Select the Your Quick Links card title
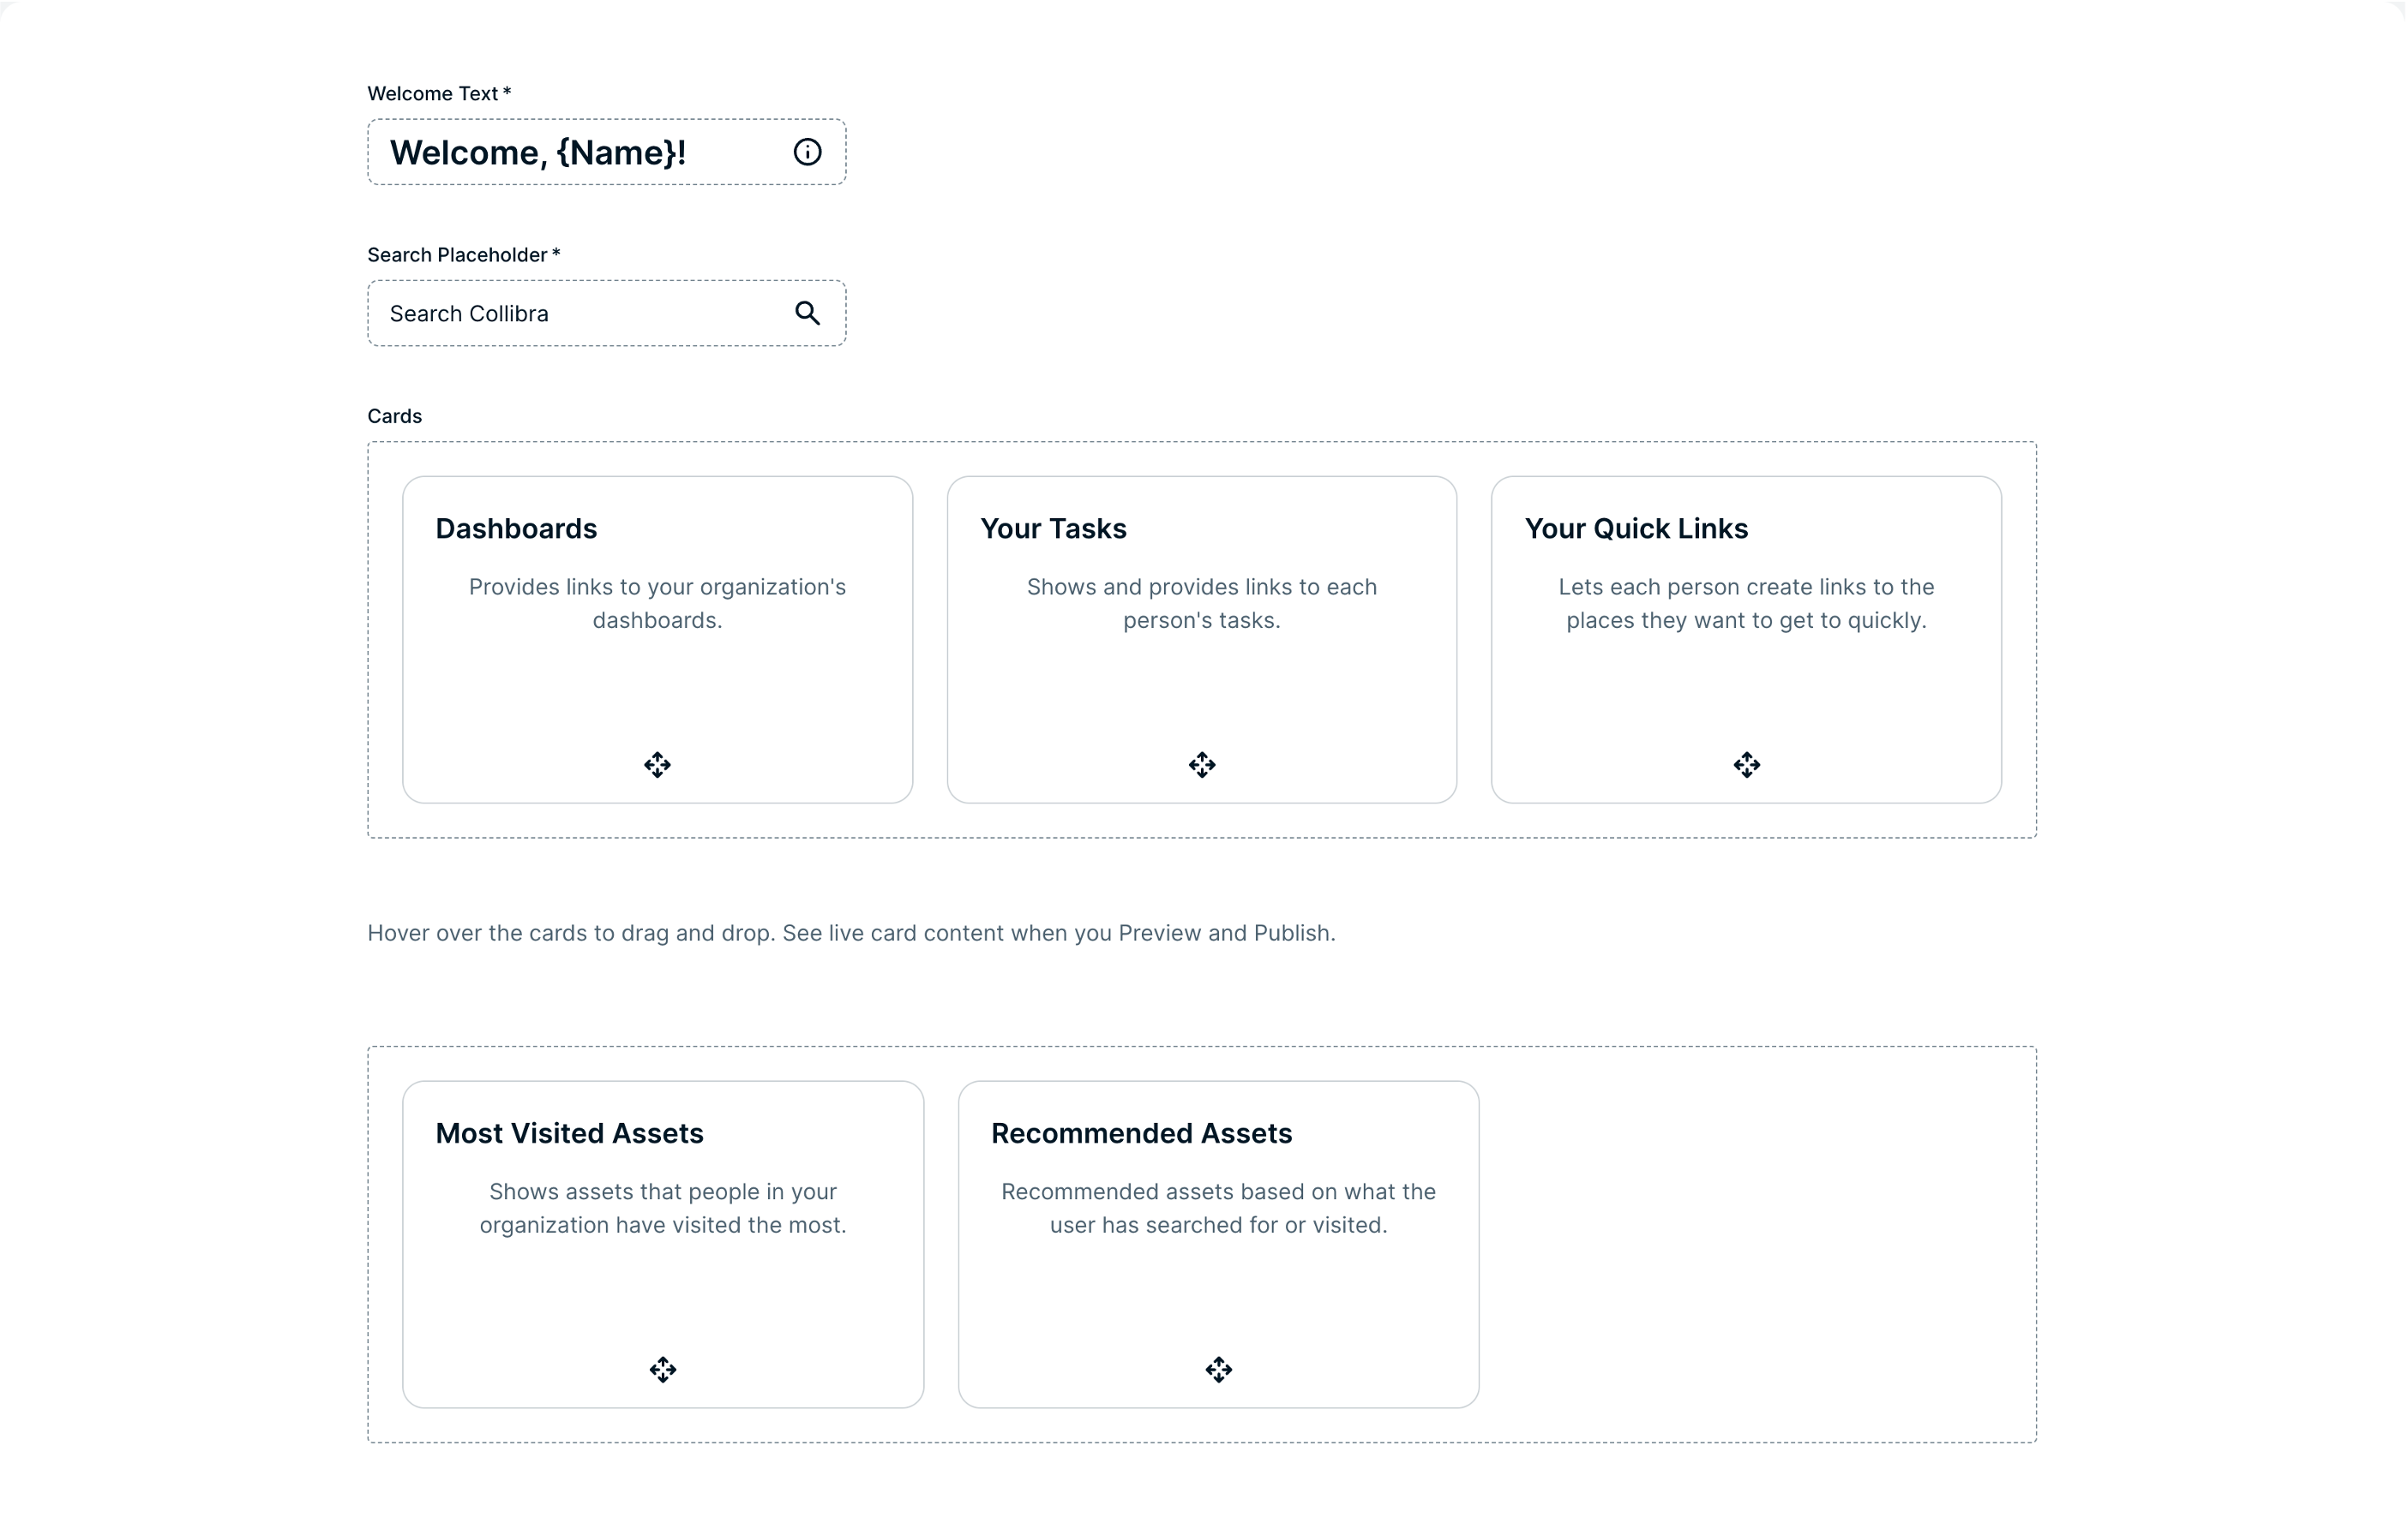 [1636, 528]
